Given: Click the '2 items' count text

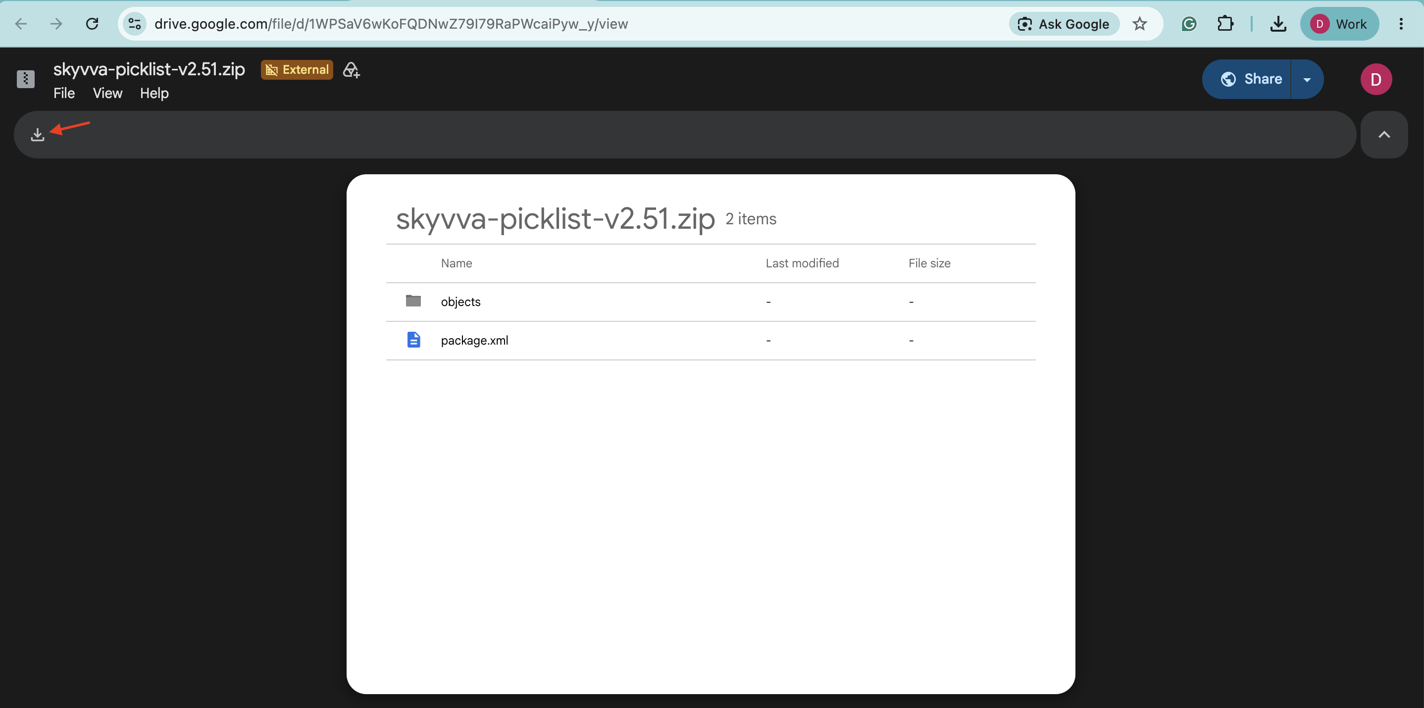Looking at the screenshot, I should (751, 219).
